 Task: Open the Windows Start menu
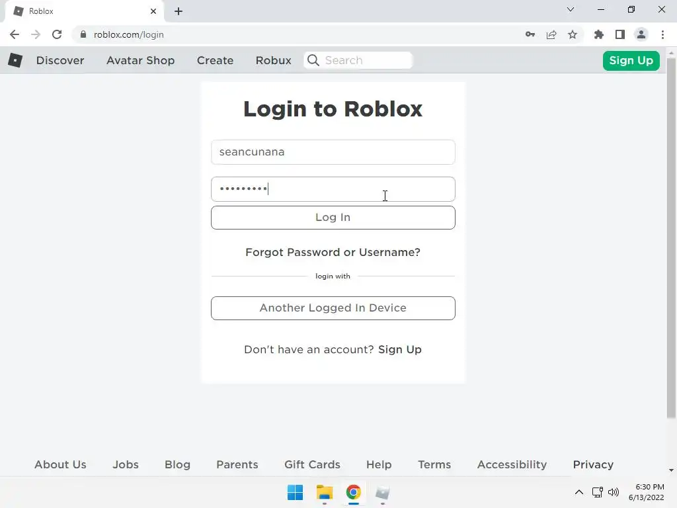(x=296, y=492)
